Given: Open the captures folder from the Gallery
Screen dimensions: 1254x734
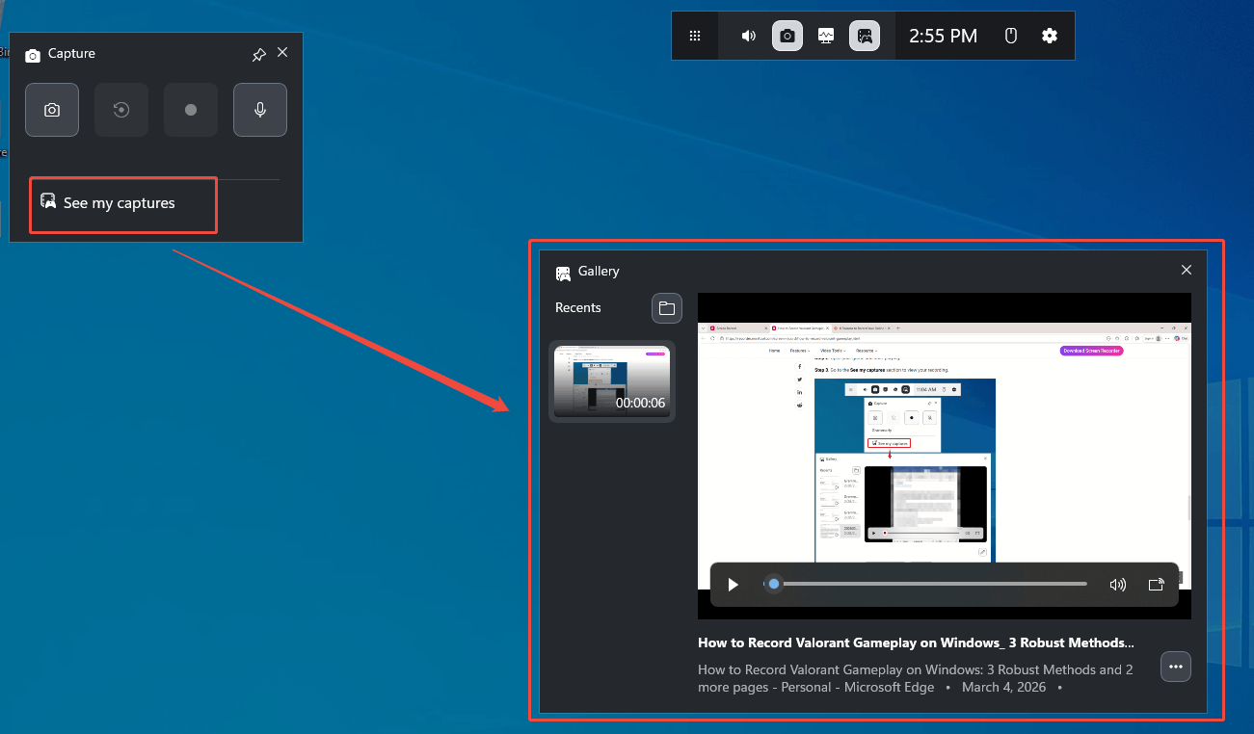Looking at the screenshot, I should click(667, 308).
